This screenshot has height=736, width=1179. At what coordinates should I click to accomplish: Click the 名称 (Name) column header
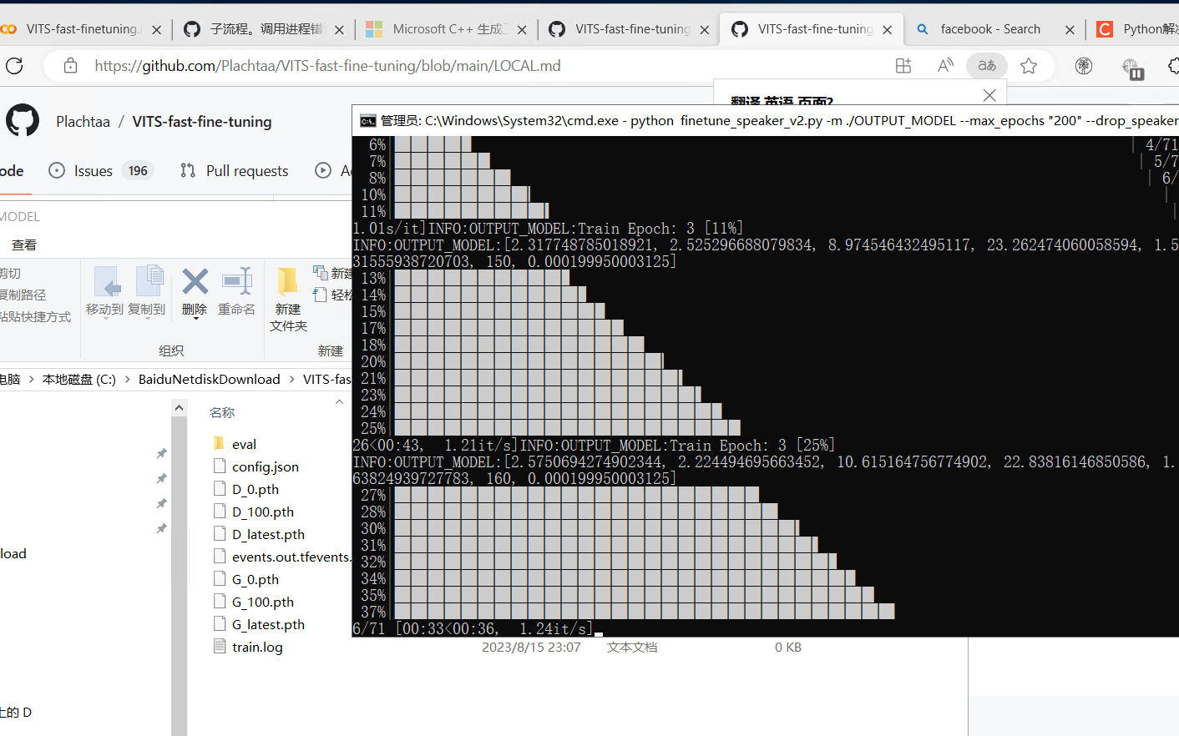click(x=222, y=412)
